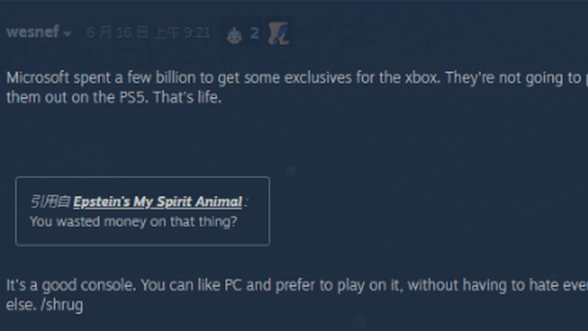Click the 引用自 label in the quote

point(49,202)
